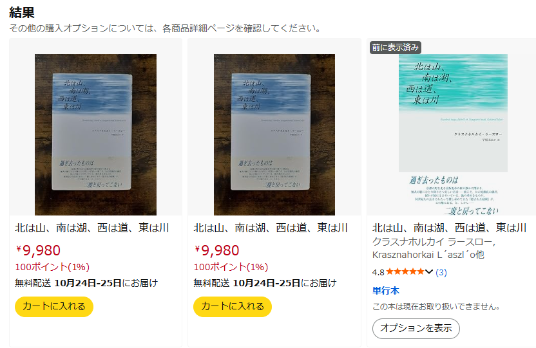
Task: Click the five-star rating icons
Action: 405,272
